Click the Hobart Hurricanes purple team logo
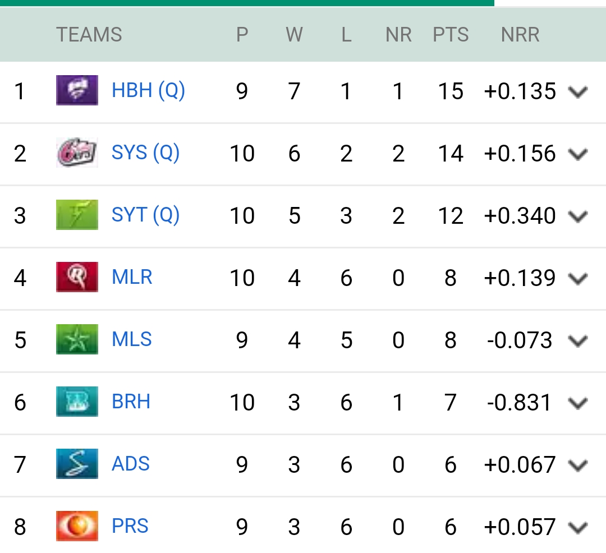The height and width of the screenshot is (553, 606). click(x=77, y=90)
